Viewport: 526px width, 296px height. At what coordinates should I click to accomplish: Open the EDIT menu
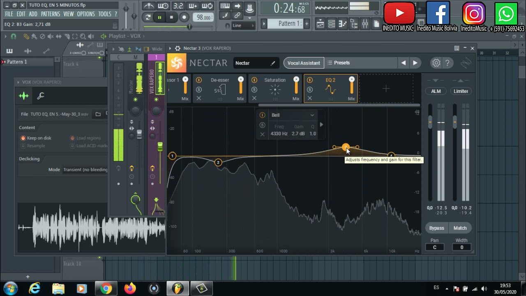pos(21,14)
